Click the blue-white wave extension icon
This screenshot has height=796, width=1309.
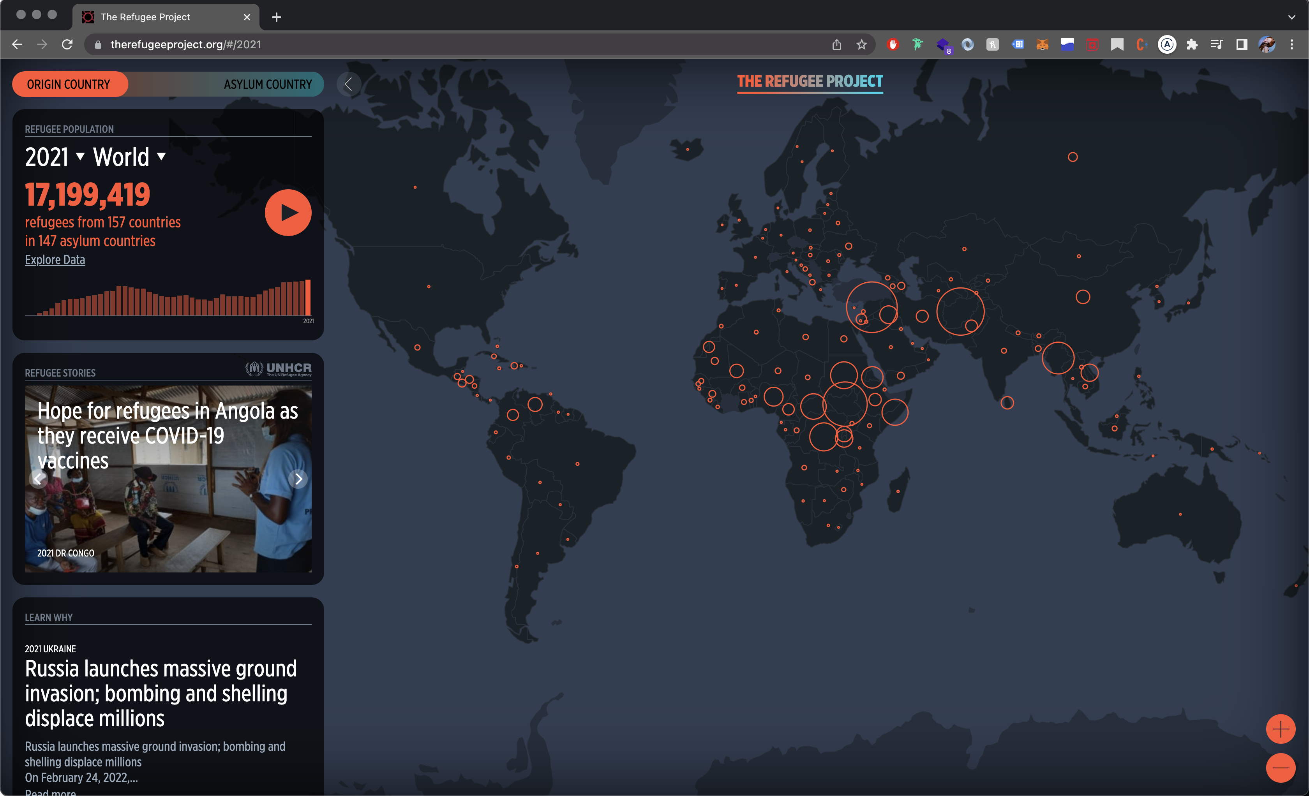[x=1067, y=45]
